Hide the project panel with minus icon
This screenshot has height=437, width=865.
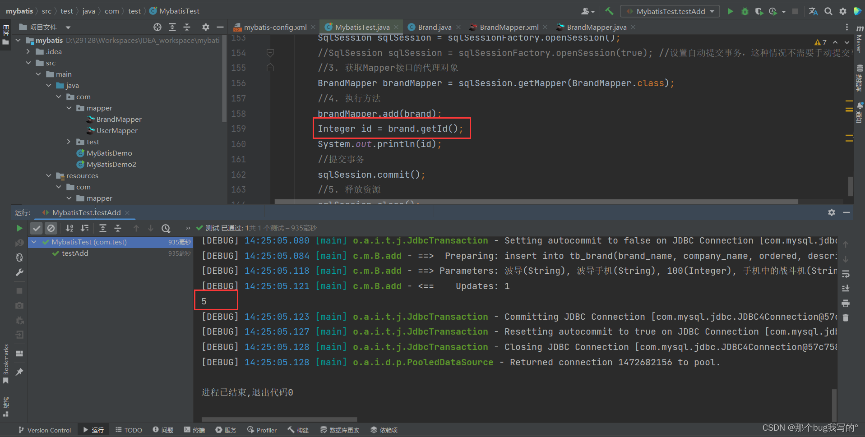[x=220, y=27]
